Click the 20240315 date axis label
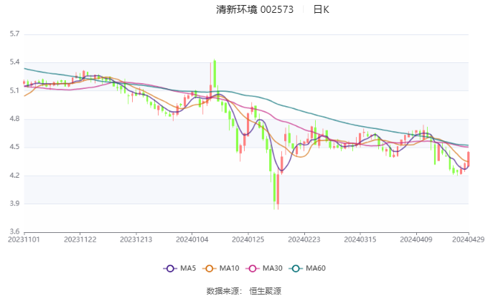 360,239
